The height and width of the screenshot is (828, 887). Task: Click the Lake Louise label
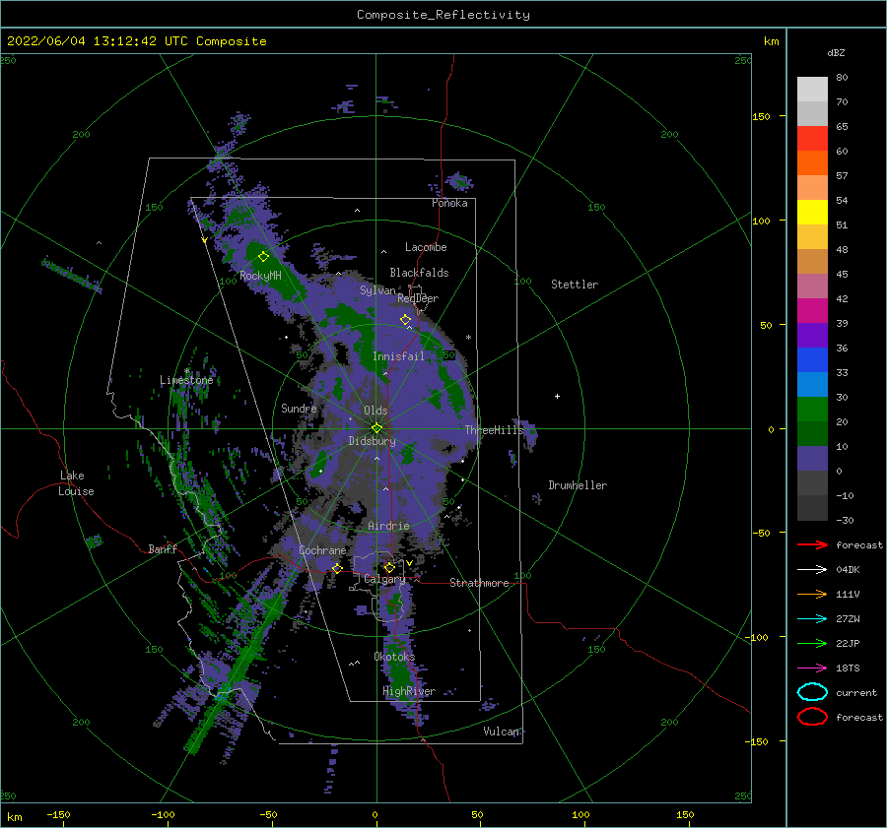tap(76, 483)
